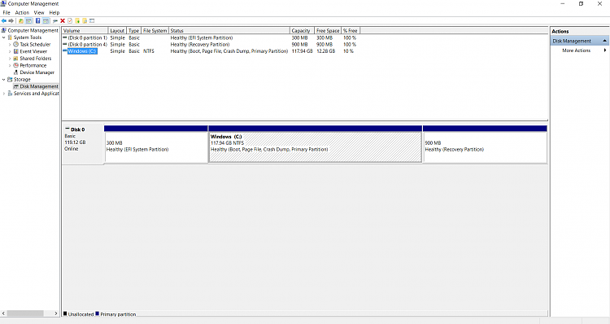Open the More Actions submenu arrow
The height and width of the screenshot is (324, 610).
(605, 50)
